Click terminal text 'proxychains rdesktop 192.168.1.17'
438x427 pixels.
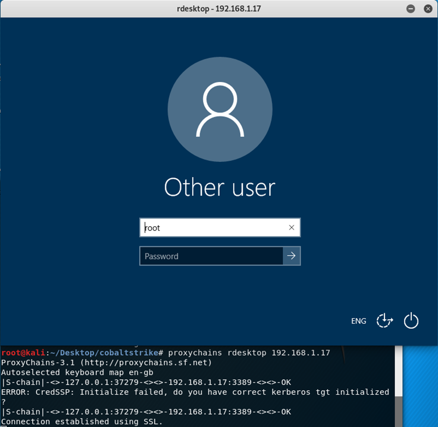[249, 353]
